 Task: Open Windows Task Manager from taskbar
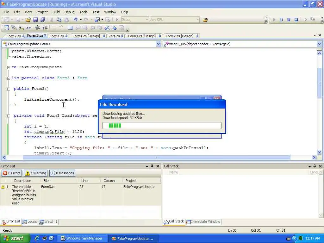click(82, 238)
